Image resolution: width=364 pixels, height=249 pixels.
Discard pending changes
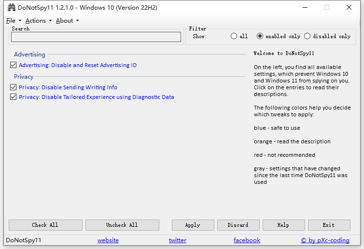[x=238, y=225]
